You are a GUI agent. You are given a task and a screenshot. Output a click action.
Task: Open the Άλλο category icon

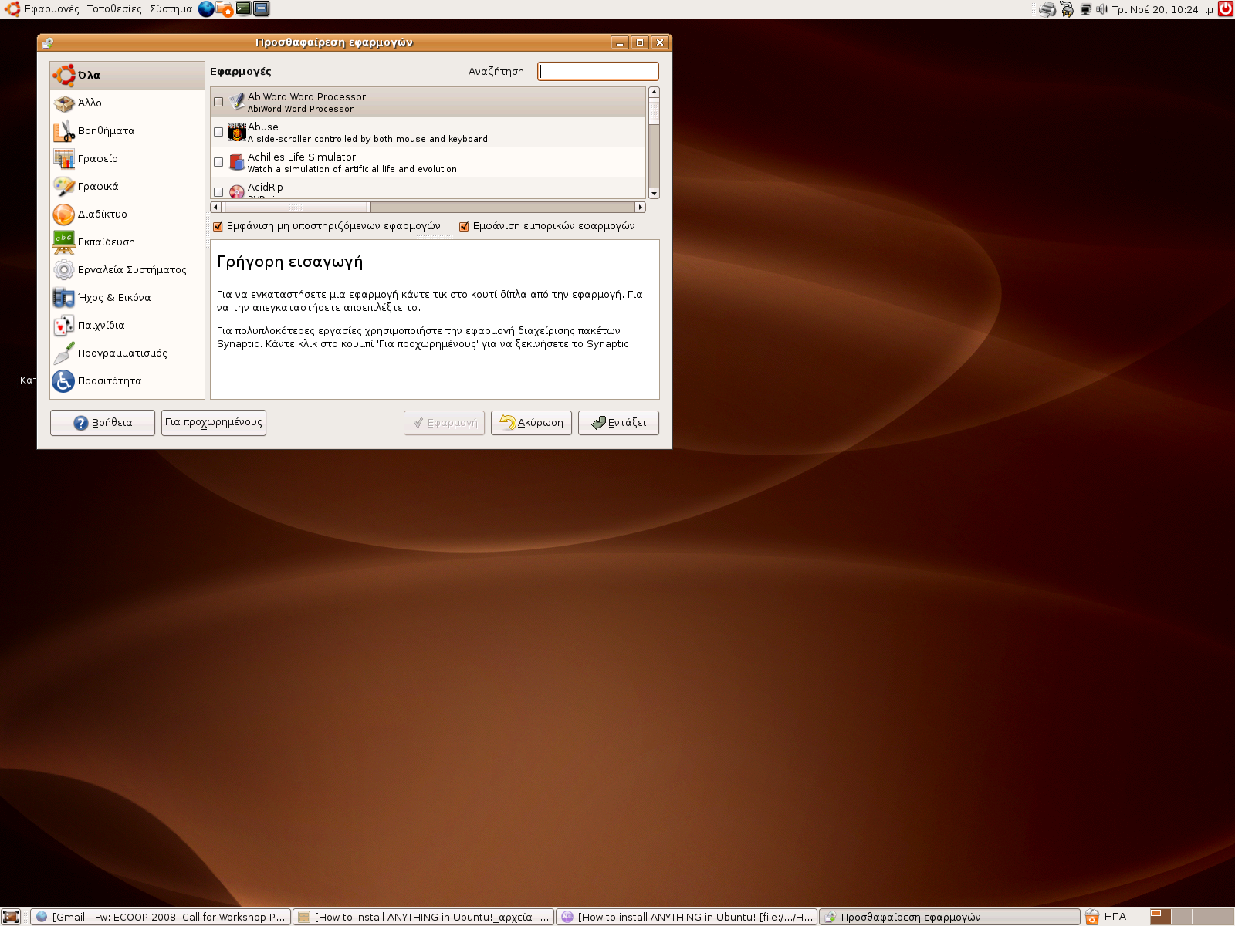pos(64,103)
